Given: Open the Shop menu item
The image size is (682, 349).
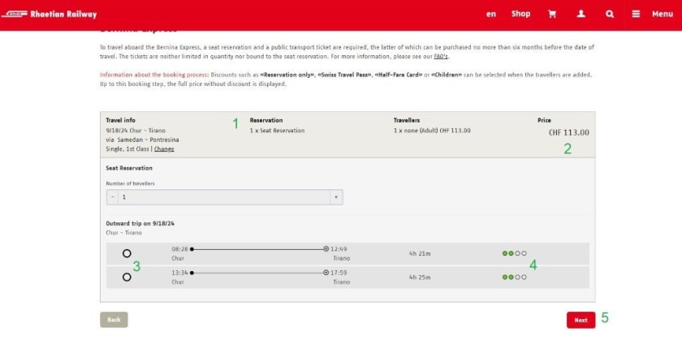Looking at the screenshot, I should point(520,14).
